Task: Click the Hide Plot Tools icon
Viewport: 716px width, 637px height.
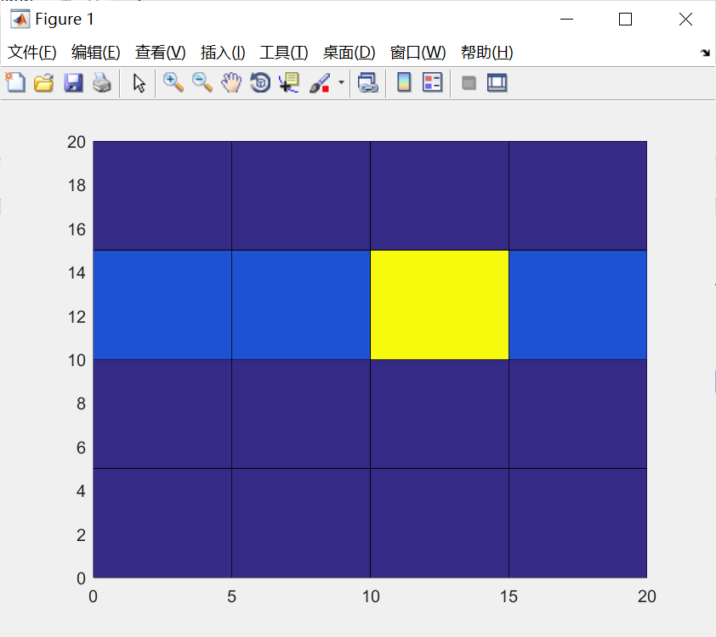Action: (x=469, y=83)
